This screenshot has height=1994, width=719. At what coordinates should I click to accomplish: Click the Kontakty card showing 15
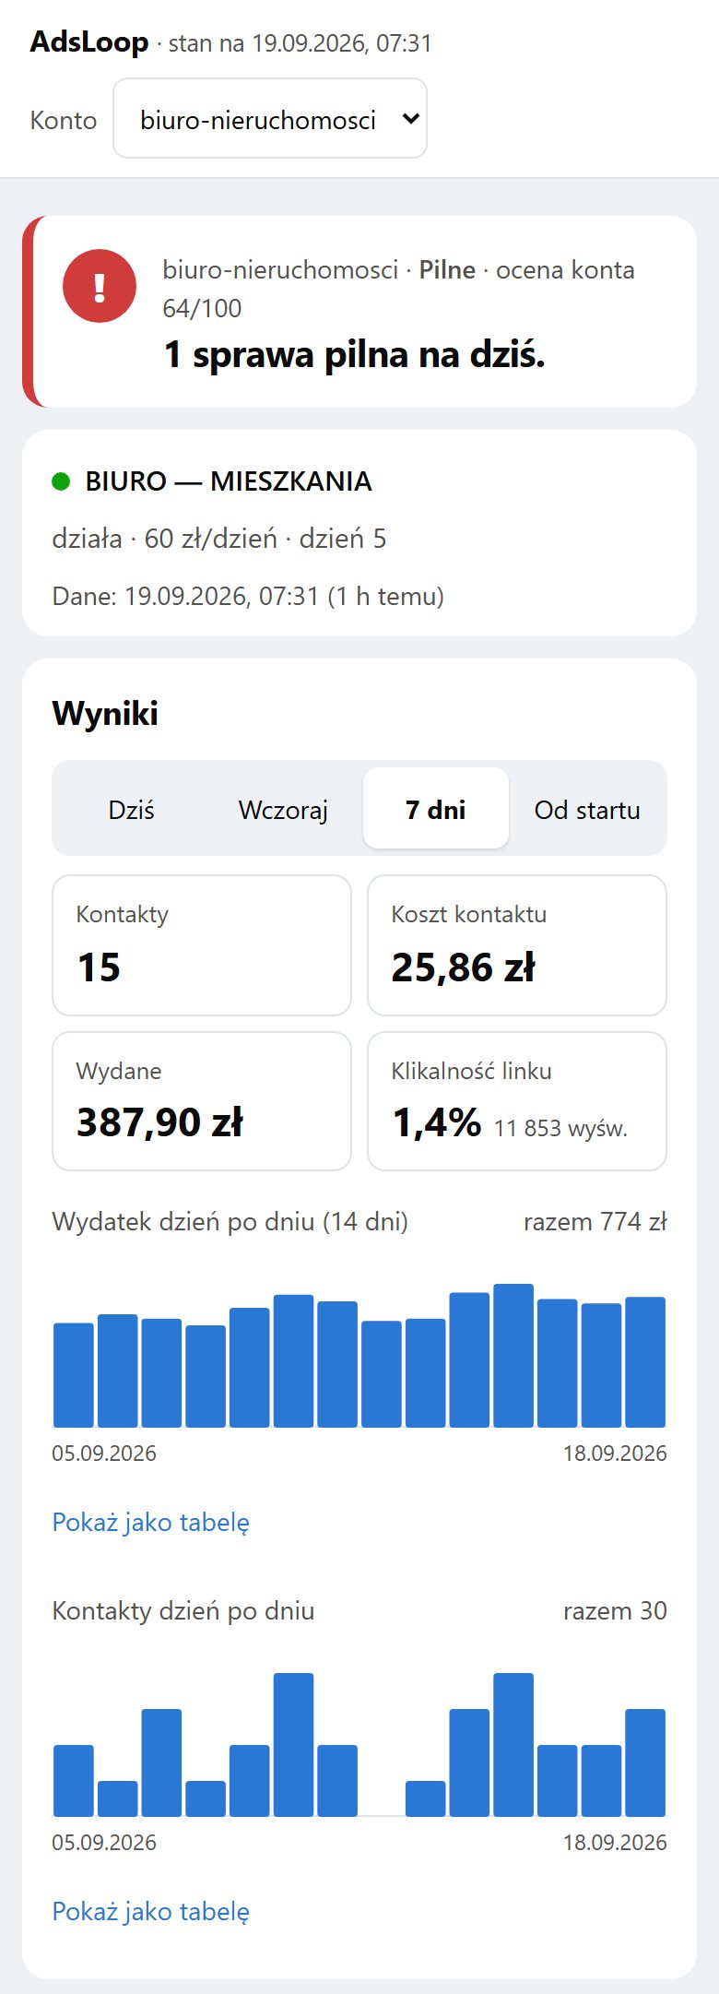(x=202, y=945)
